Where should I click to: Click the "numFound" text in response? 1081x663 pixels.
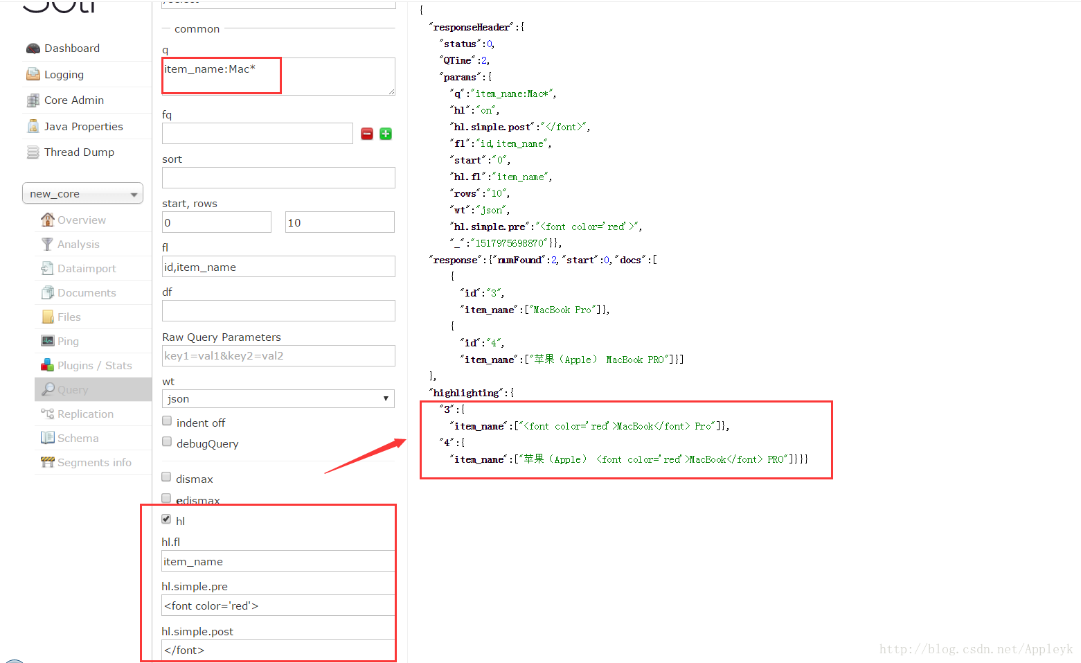(519, 260)
